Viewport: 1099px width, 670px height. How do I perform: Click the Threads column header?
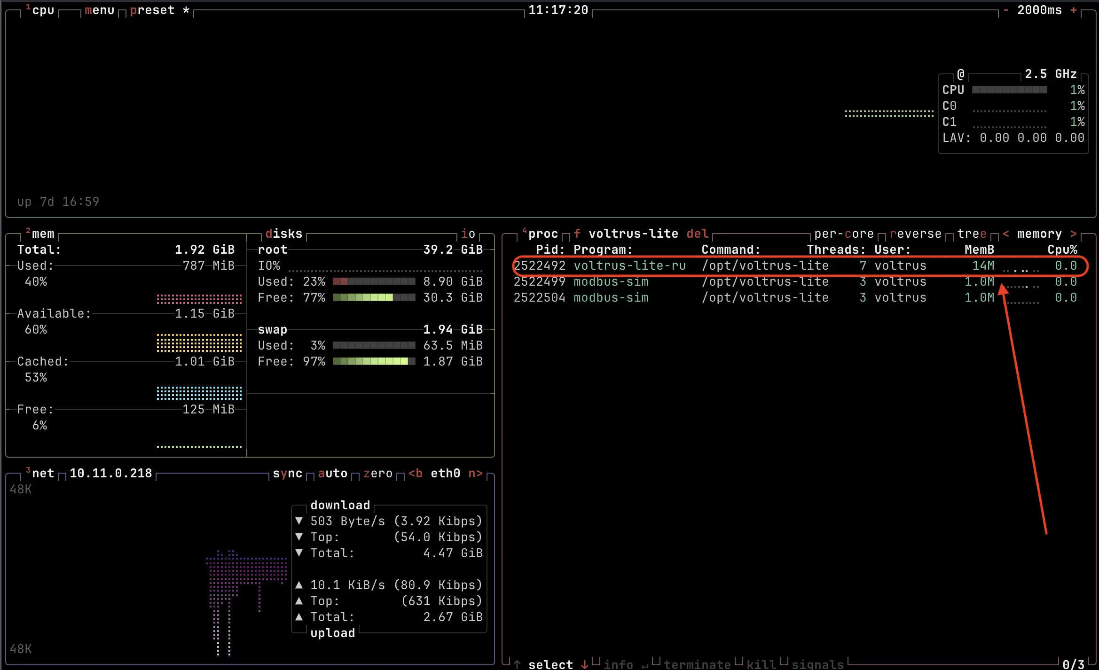837,249
